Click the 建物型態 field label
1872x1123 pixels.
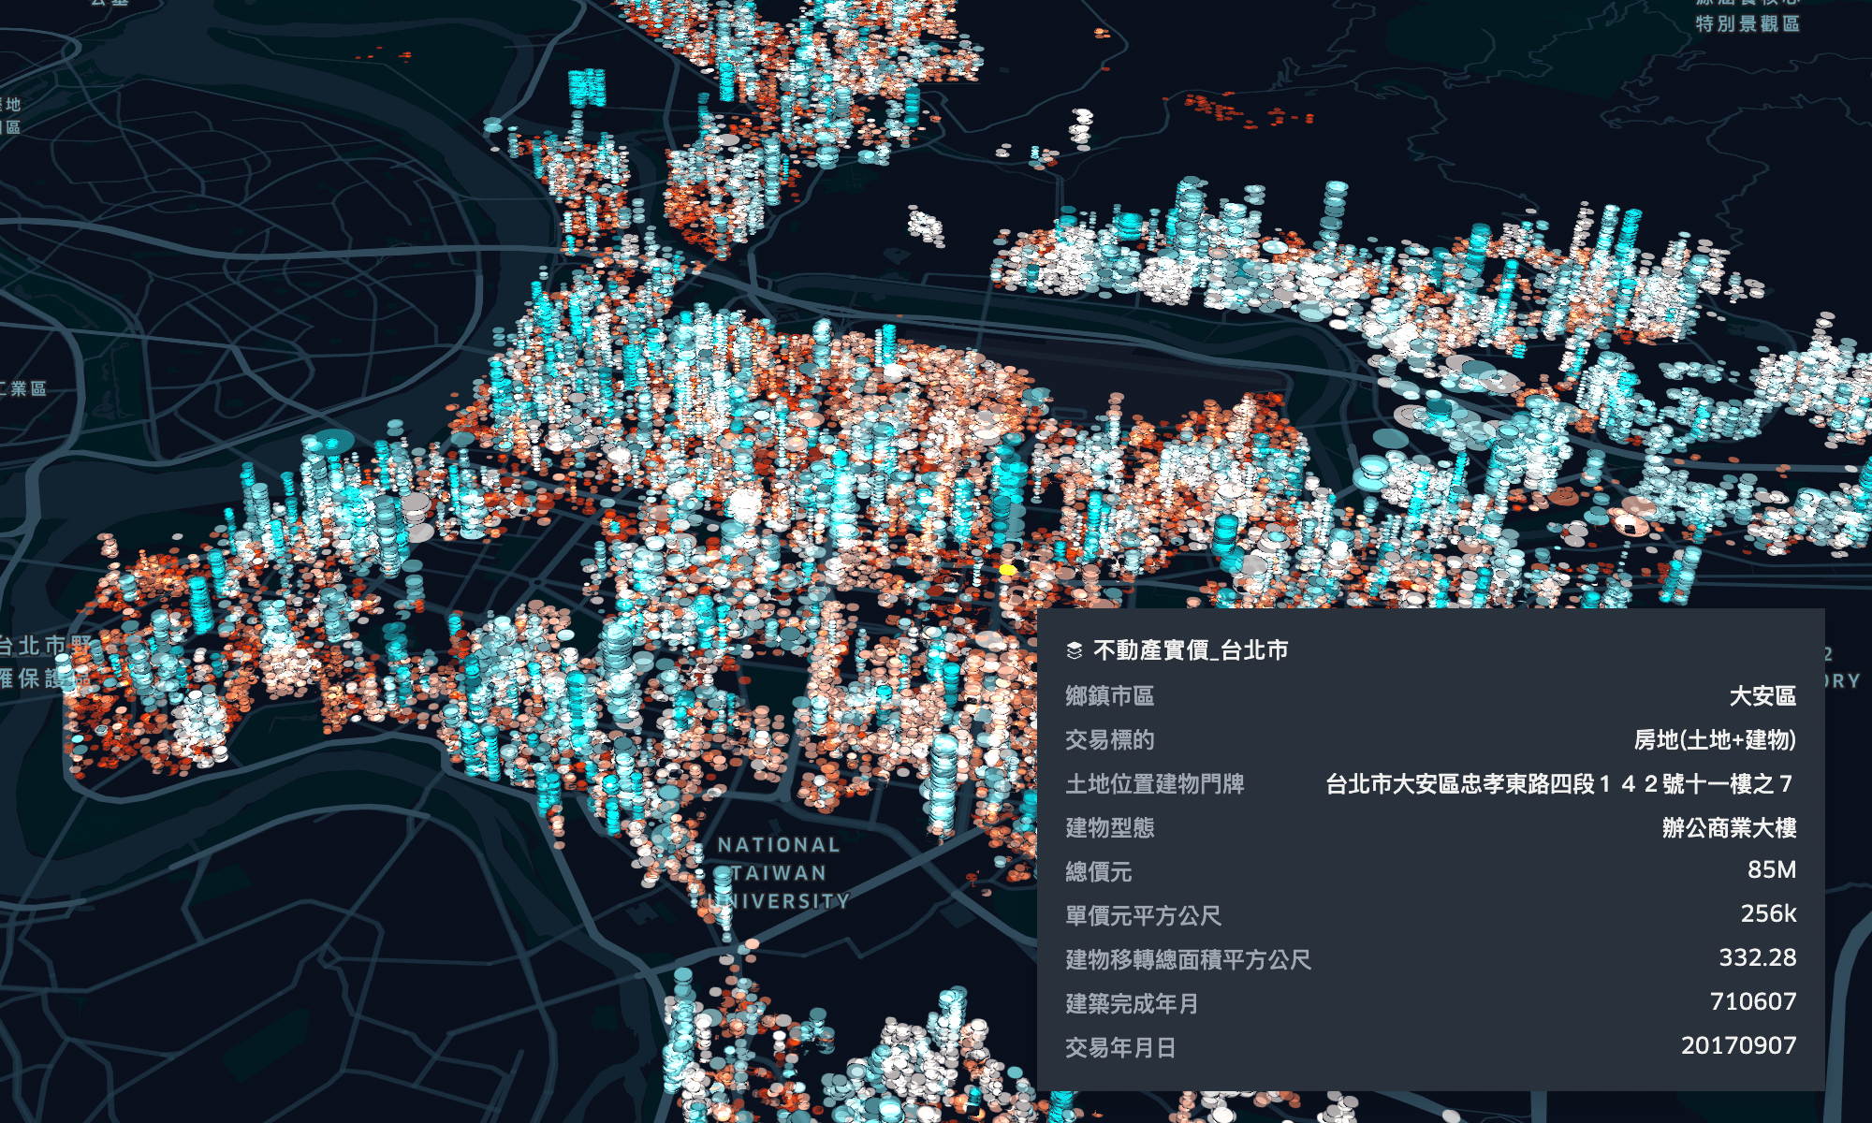[x=1109, y=827]
